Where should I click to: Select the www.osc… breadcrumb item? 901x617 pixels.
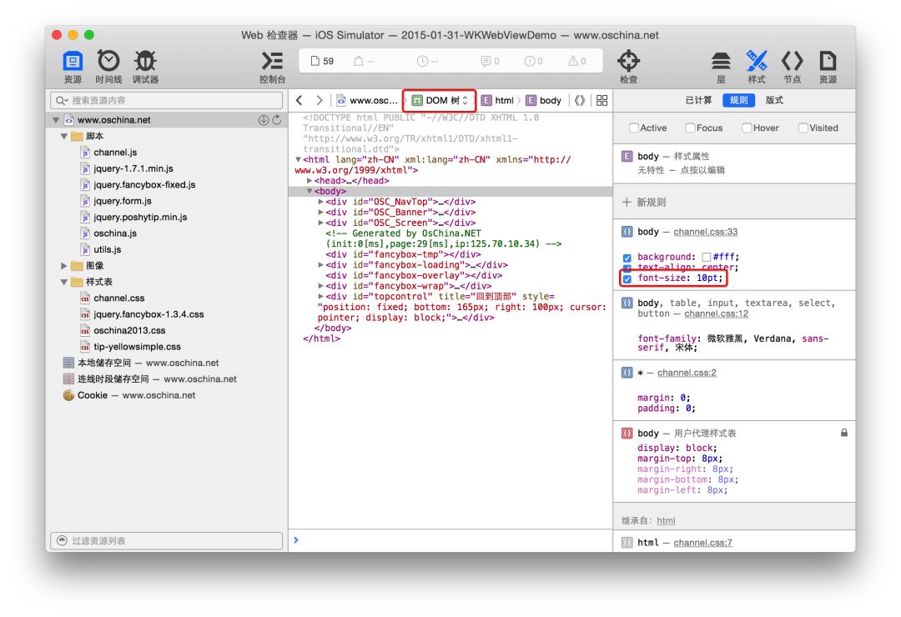(366, 101)
